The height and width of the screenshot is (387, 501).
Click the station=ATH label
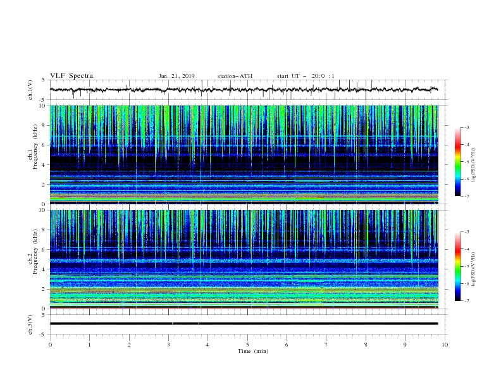(x=235, y=76)
